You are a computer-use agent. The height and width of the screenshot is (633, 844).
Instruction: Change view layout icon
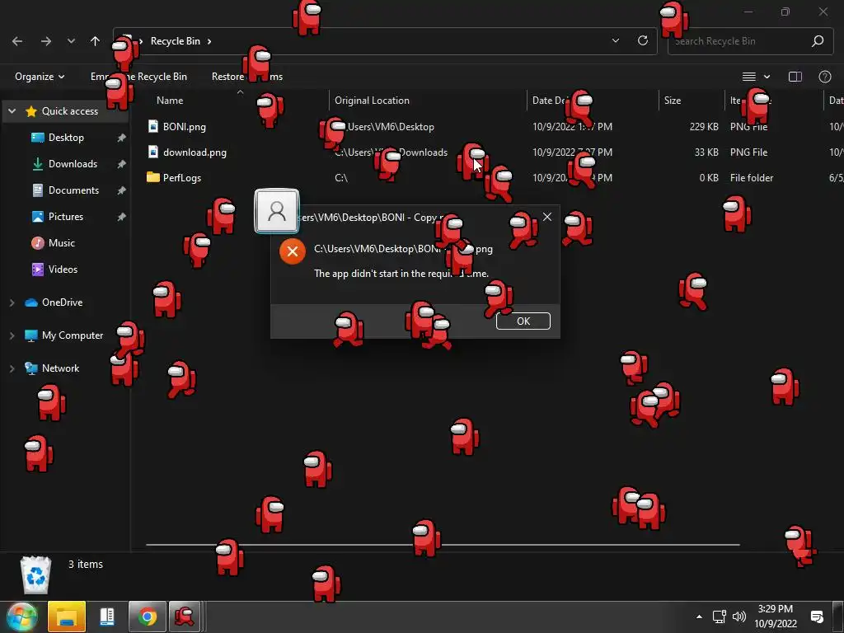click(748, 77)
